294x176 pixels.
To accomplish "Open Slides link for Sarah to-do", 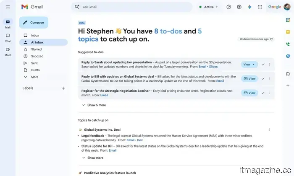I will pyautogui.click(x=213, y=67).
